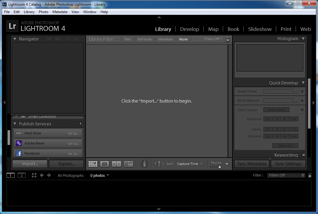The width and height of the screenshot is (318, 214).
Task: Click the Reset All button
Action: (285, 146)
